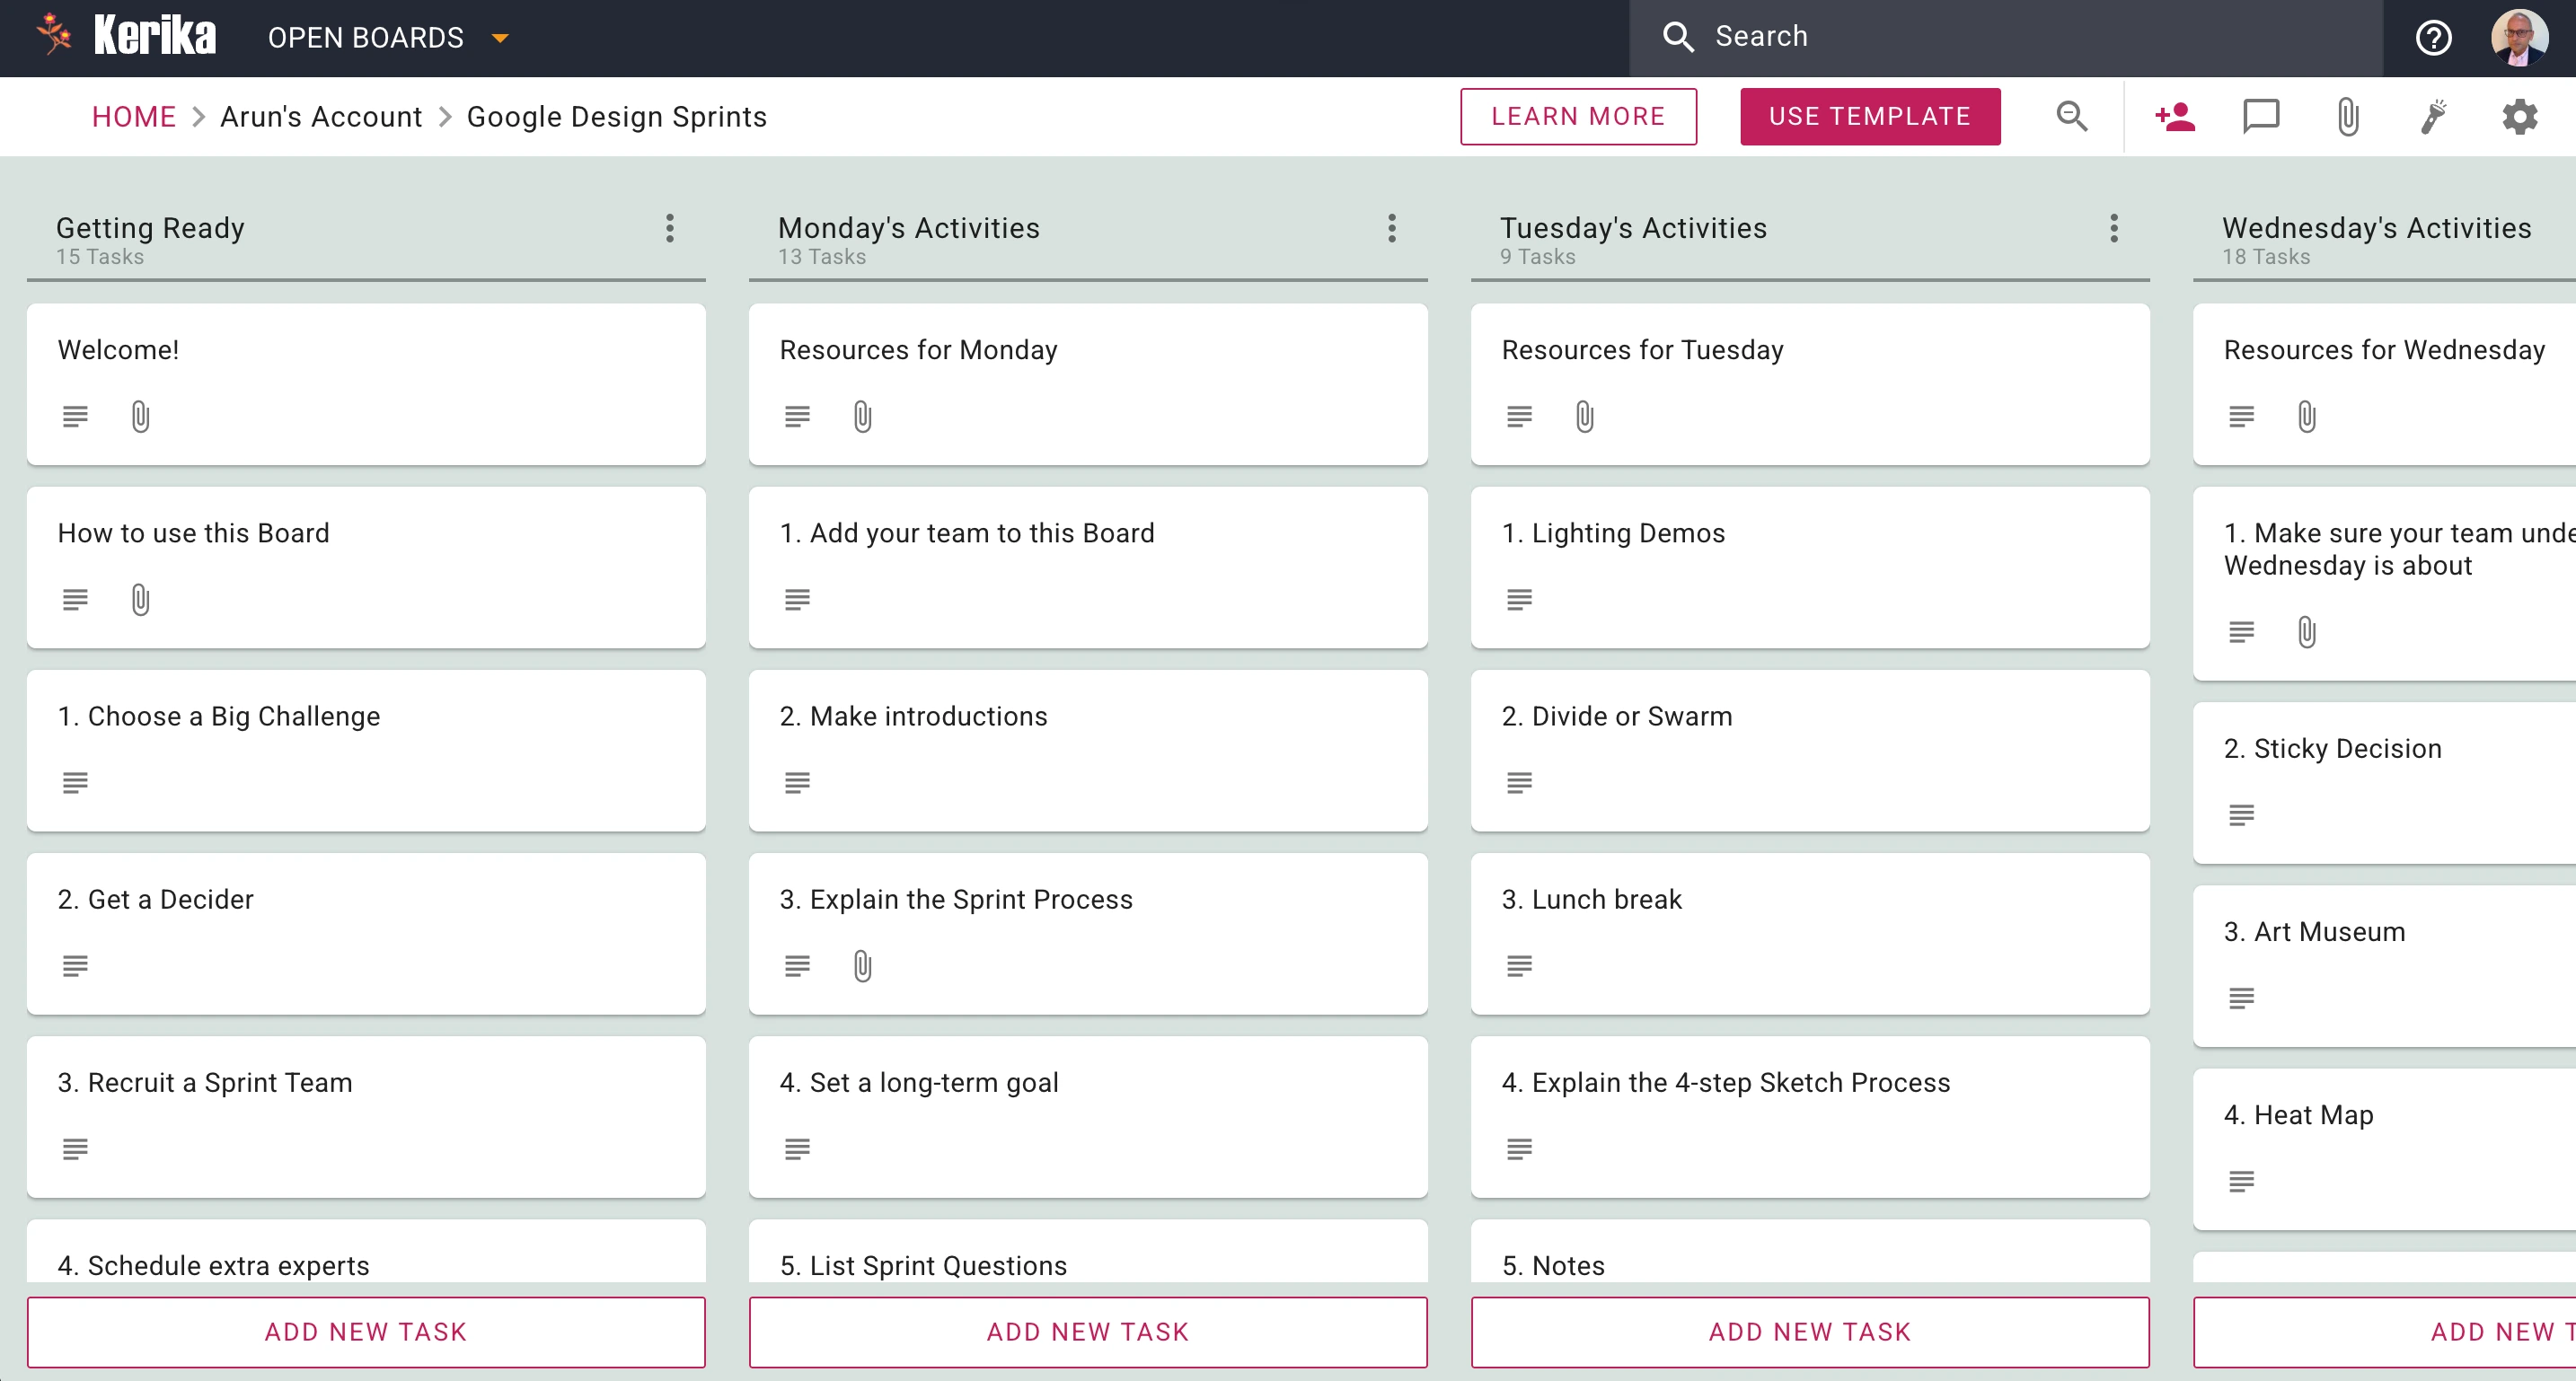The image size is (2576, 1381).
Task: Open Monday's Activities column options menu
Action: (x=1392, y=228)
